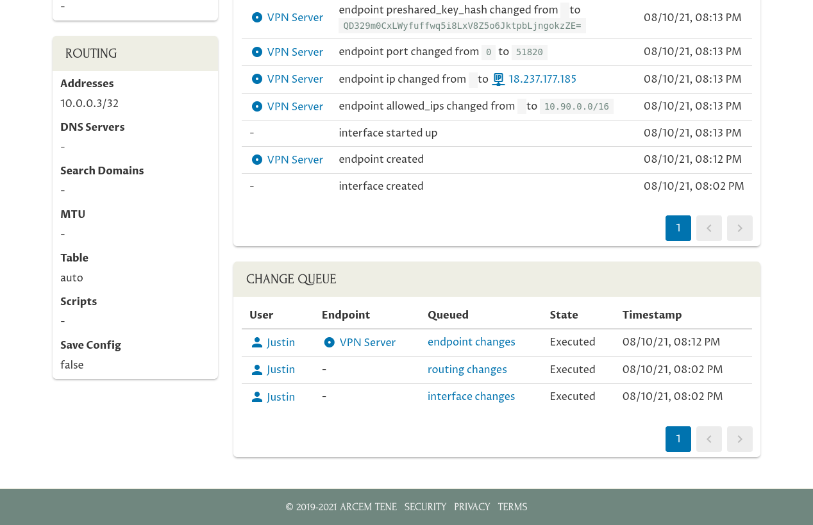Viewport: 813px width, 525px height.
Task: Click the 'interface created' entry
Action: coord(381,187)
